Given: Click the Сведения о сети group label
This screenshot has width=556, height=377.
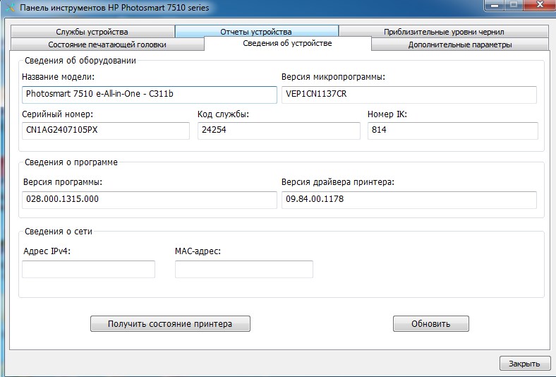Looking at the screenshot, I should click(x=58, y=232).
